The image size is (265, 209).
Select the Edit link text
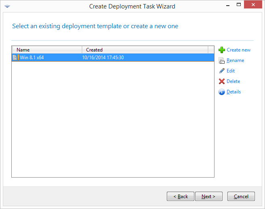point(231,71)
